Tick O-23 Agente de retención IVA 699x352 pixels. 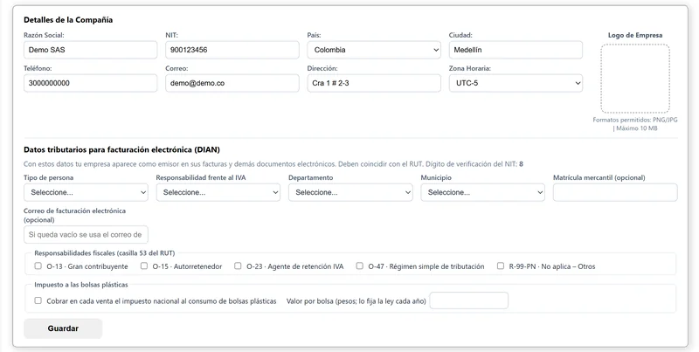coord(238,266)
